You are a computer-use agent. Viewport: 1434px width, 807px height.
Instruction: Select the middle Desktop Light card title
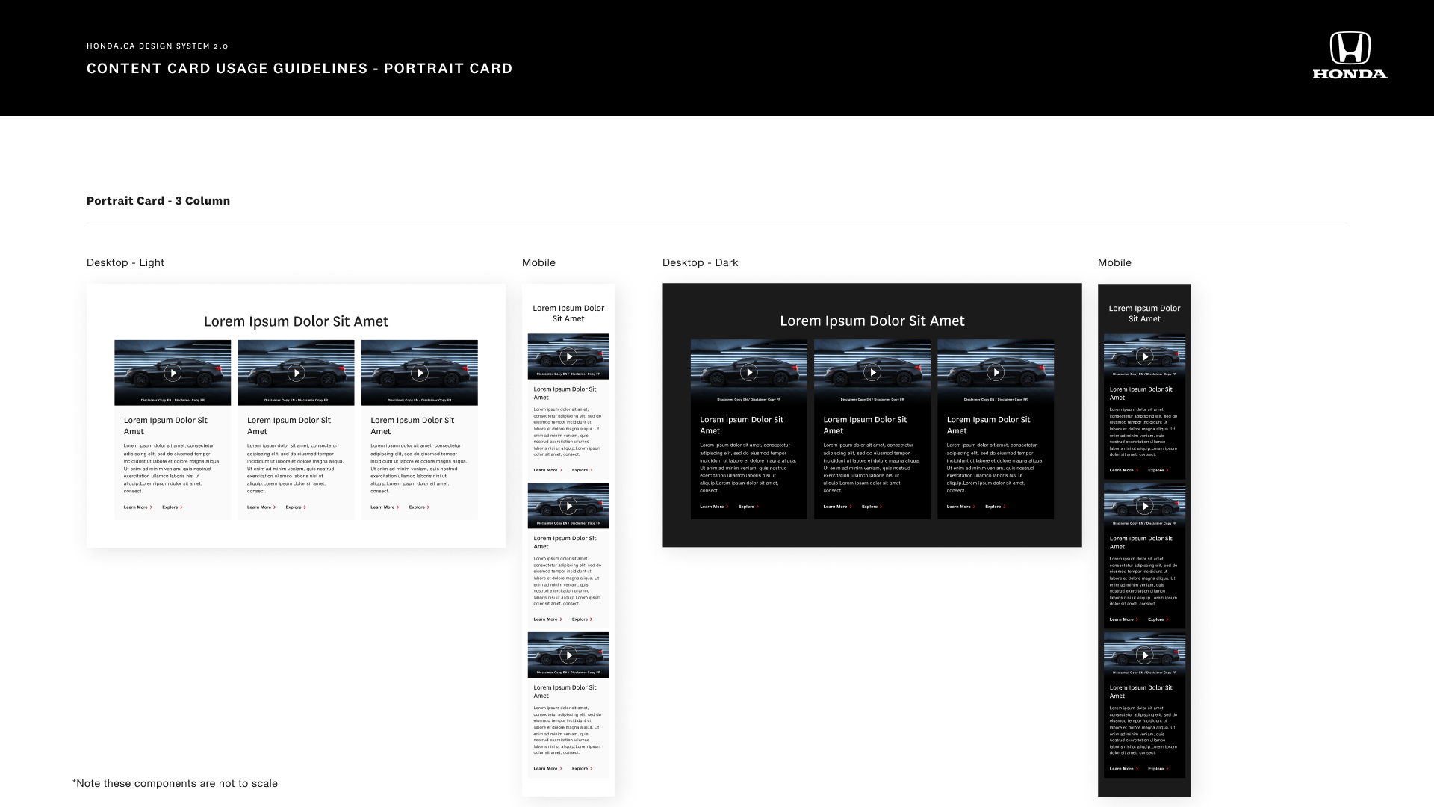pos(289,426)
